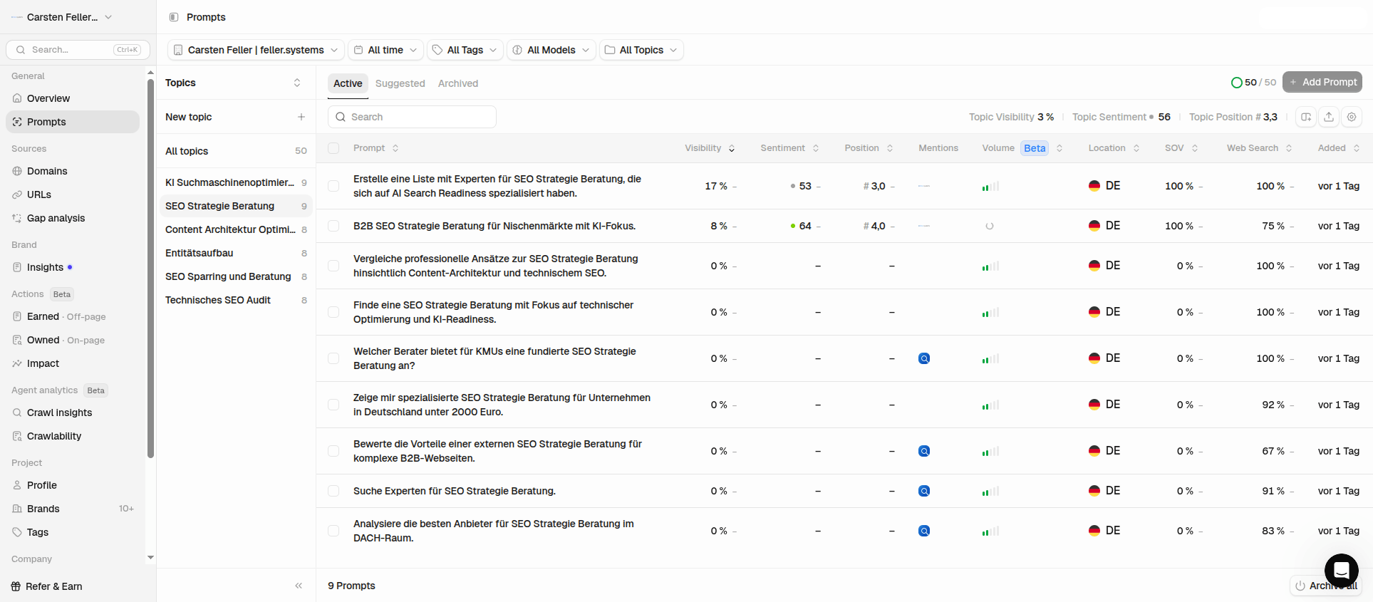1373x602 pixels.
Task: Switch to the Archived tab
Action: pyautogui.click(x=458, y=83)
